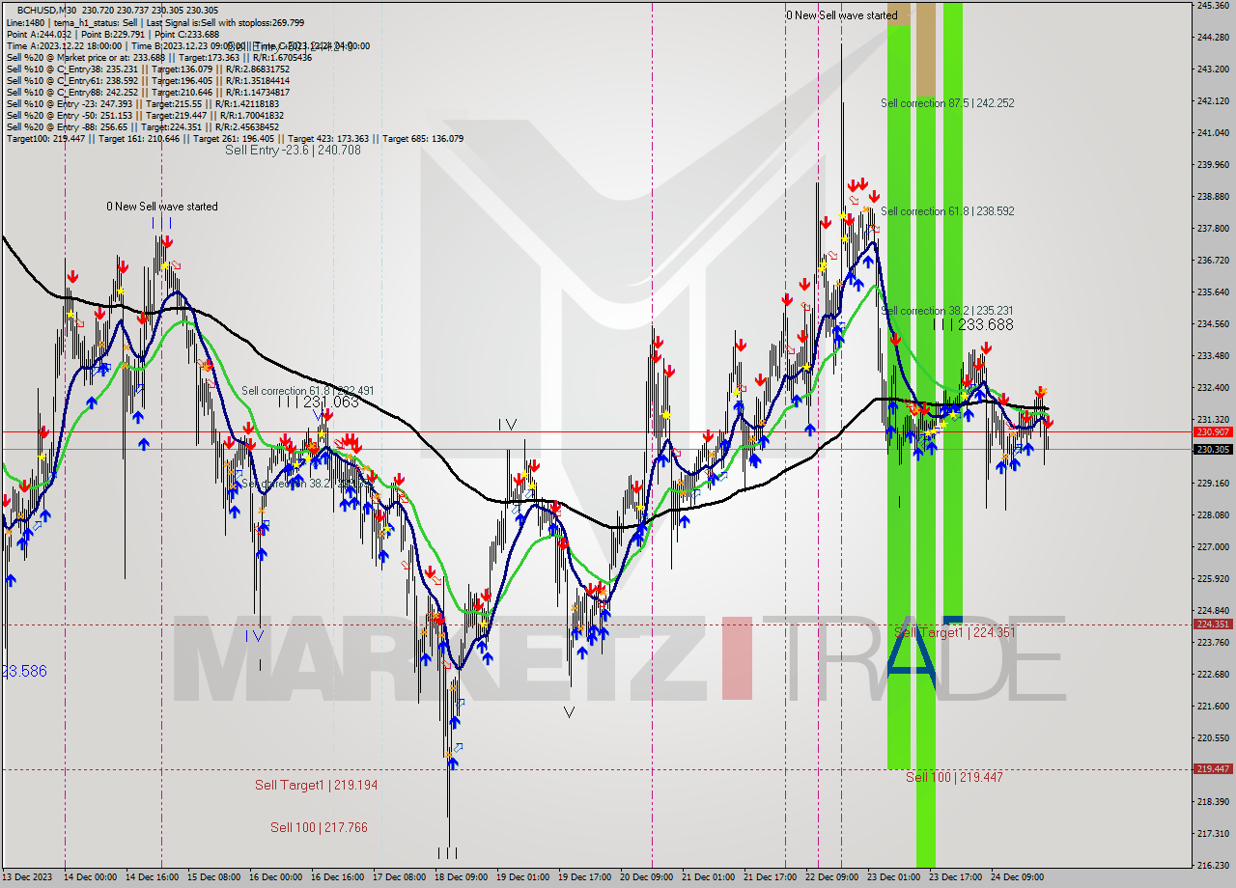Click the 242.120 price axis value

pos(1213,101)
